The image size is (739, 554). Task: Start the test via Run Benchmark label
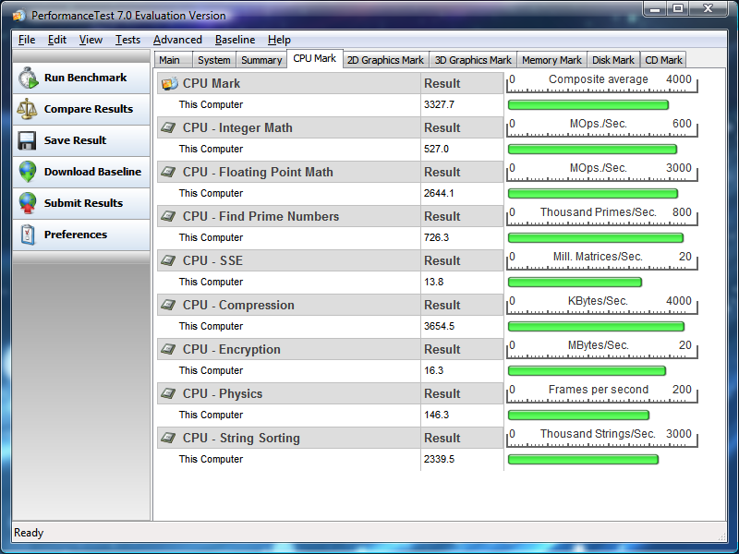(85, 78)
